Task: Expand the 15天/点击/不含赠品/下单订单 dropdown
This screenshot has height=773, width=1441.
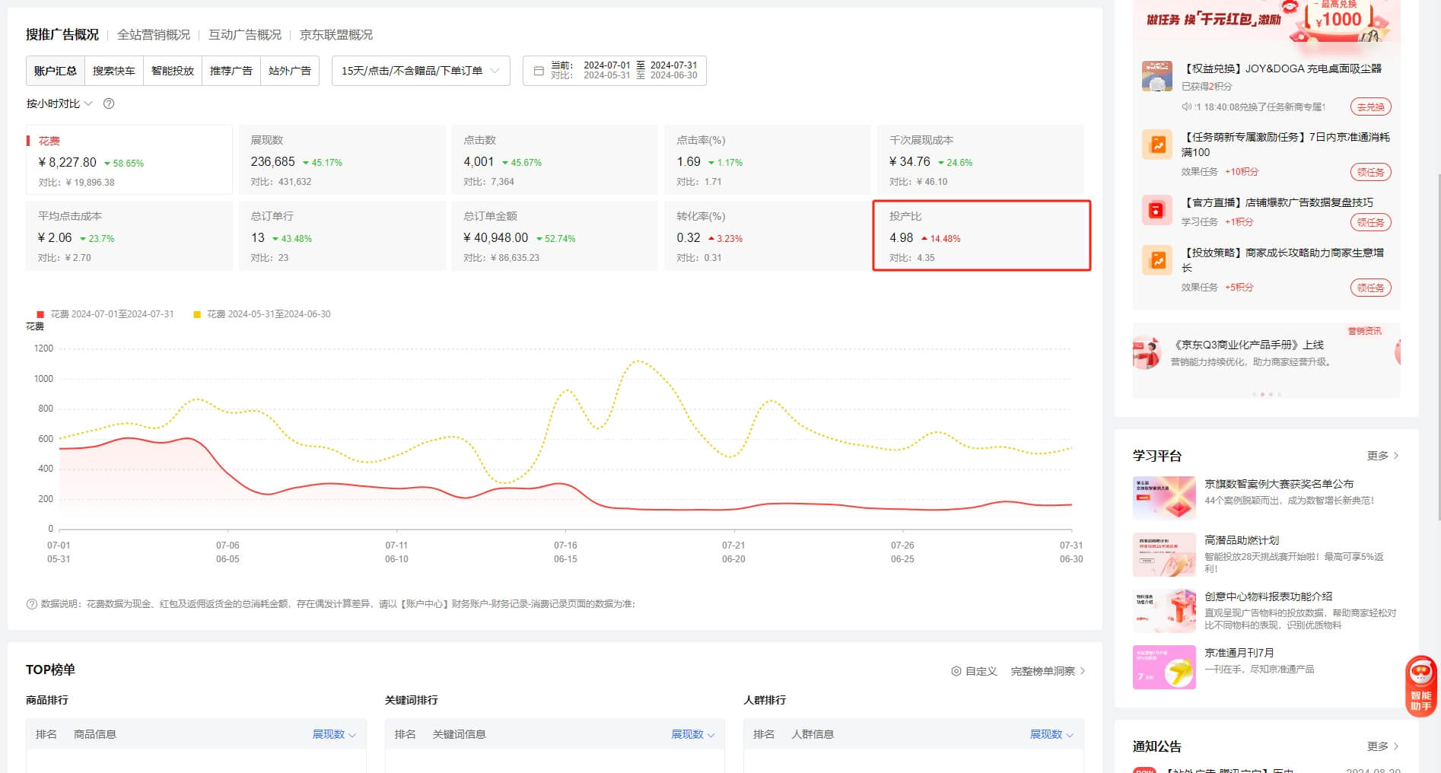Action: coord(421,71)
